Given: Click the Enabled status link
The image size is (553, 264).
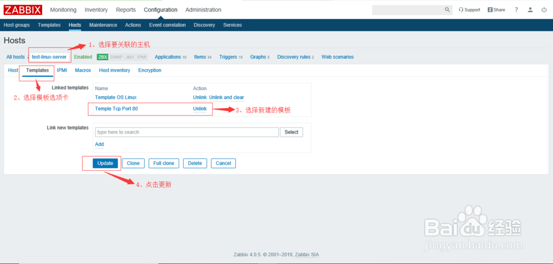Looking at the screenshot, I should 83,57.
